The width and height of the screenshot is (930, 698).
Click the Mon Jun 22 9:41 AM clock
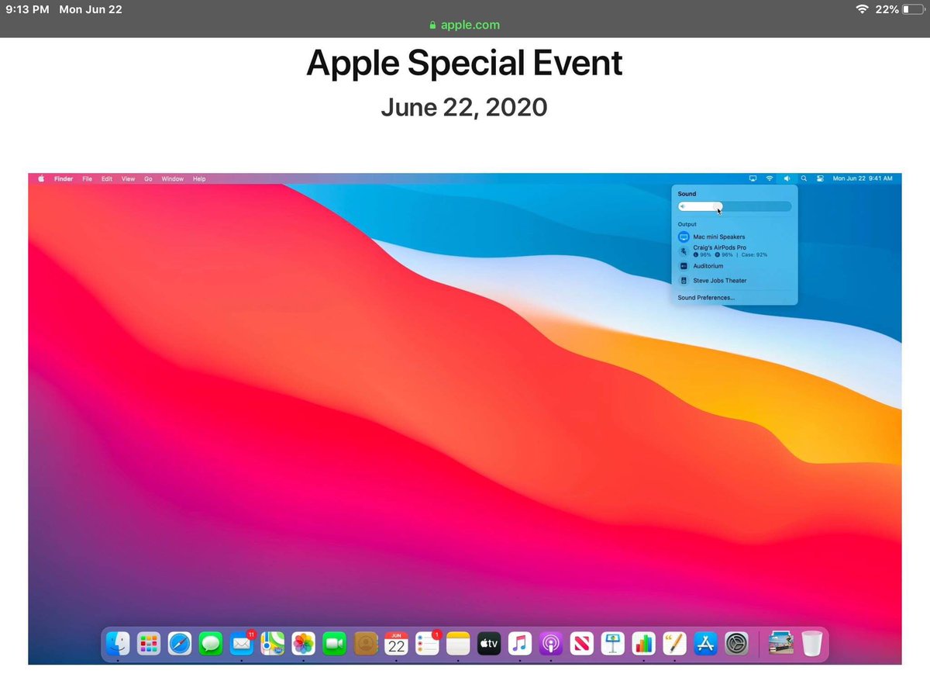[x=863, y=179]
